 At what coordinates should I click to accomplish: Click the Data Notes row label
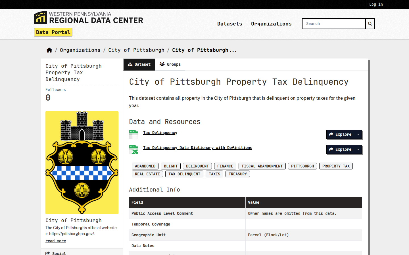[x=143, y=246]
